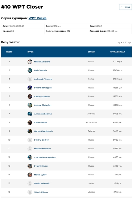Open Mikhail Mamonov's player profile link
This screenshot has width=133, height=198.
point(42,148)
